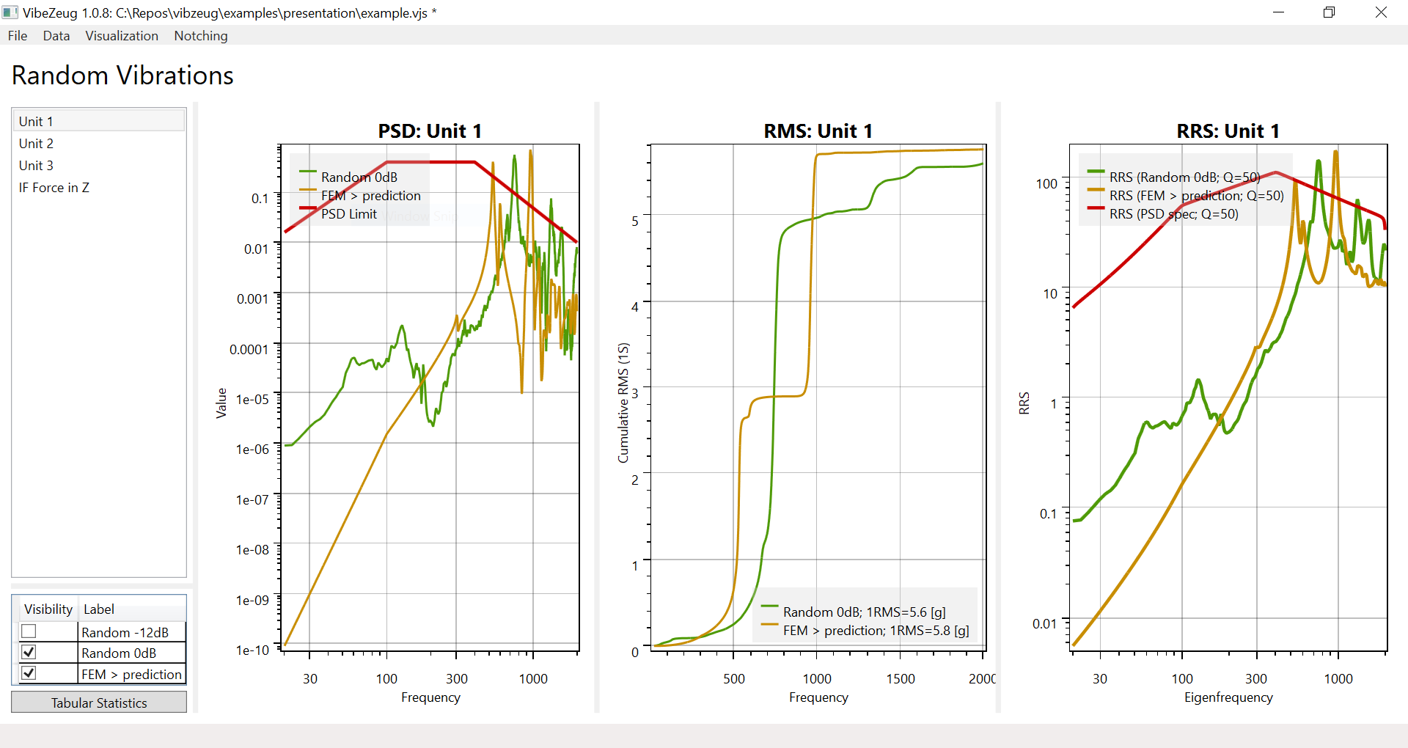1408x748 pixels.
Task: Open the Data menu
Action: pos(56,36)
